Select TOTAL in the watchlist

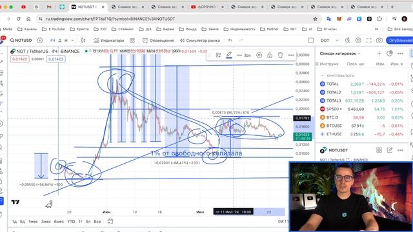point(361,84)
